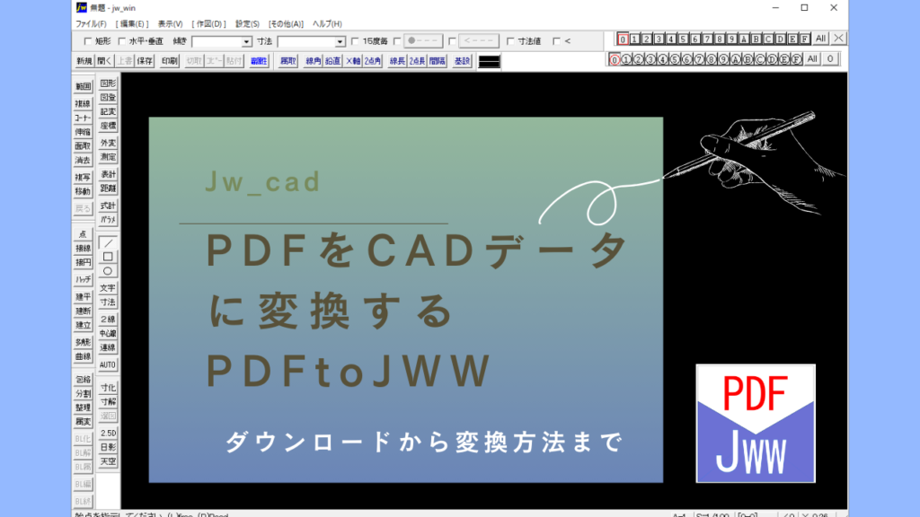The width and height of the screenshot is (920, 517).
Task: Select the 複線 (offset line) tool
Action: click(81, 103)
